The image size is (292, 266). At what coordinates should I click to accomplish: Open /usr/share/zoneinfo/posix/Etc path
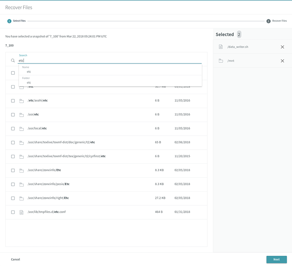pos(49,184)
